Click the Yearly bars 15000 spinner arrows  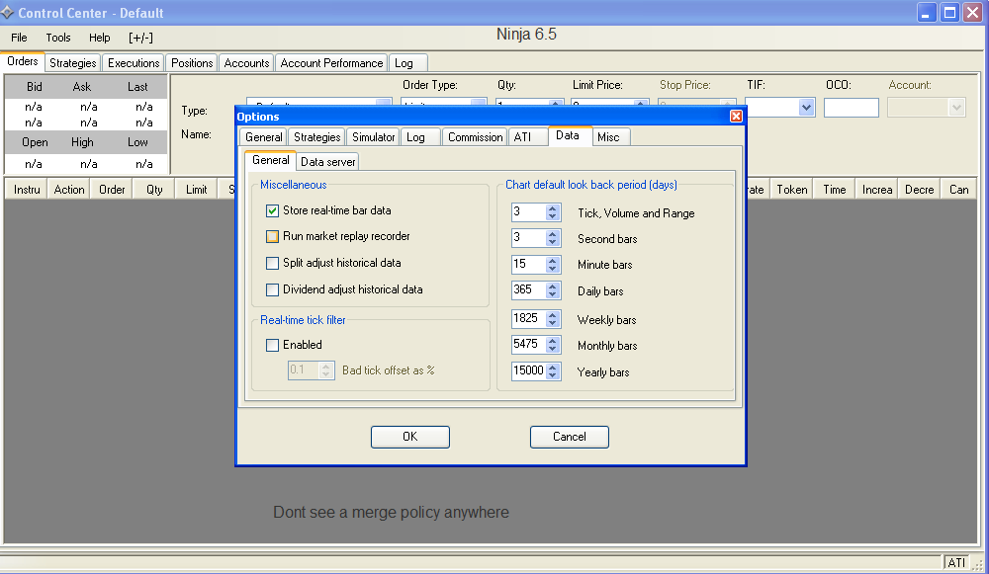[x=553, y=371]
